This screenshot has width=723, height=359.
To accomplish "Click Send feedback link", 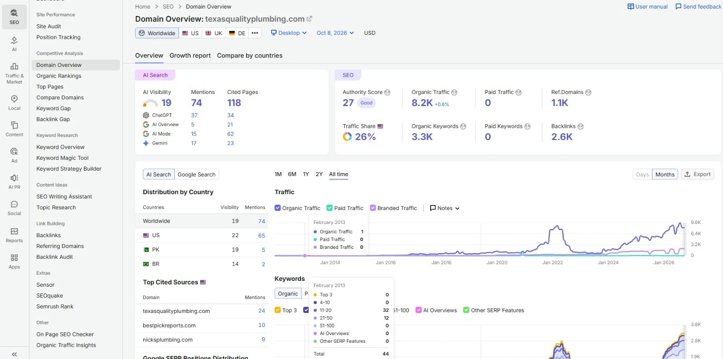I will coord(698,7).
